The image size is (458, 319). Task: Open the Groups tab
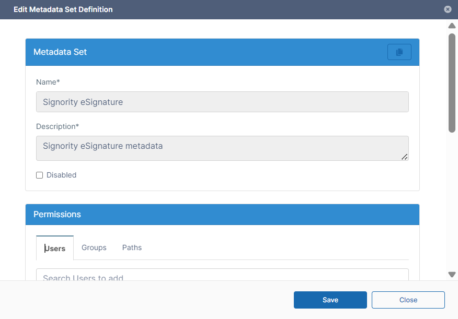(x=94, y=247)
